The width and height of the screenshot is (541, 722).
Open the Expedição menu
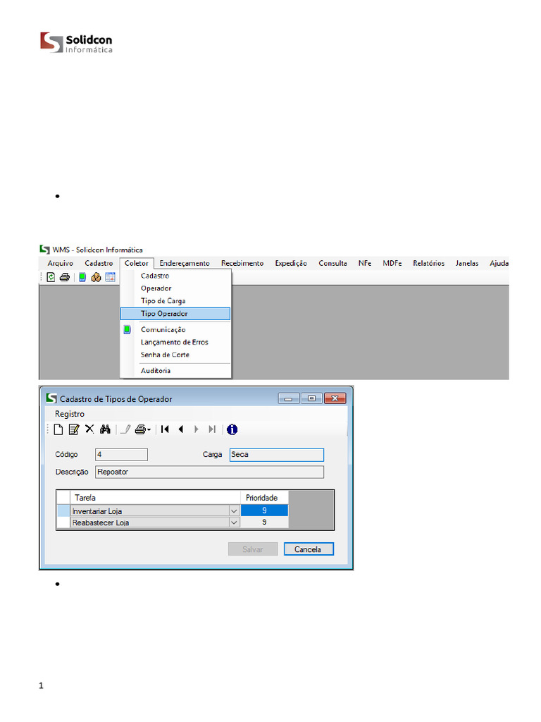291,264
